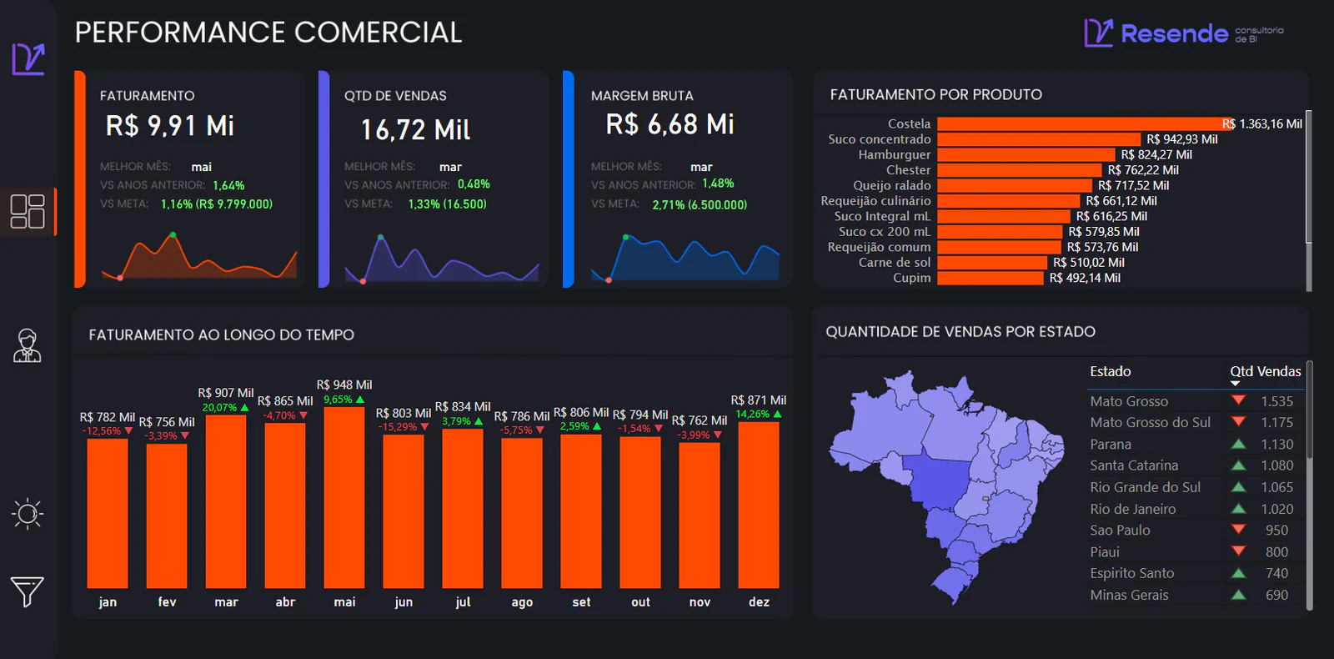Select the Rio Grande do Sul row
The image size is (1334, 659).
1196,487
